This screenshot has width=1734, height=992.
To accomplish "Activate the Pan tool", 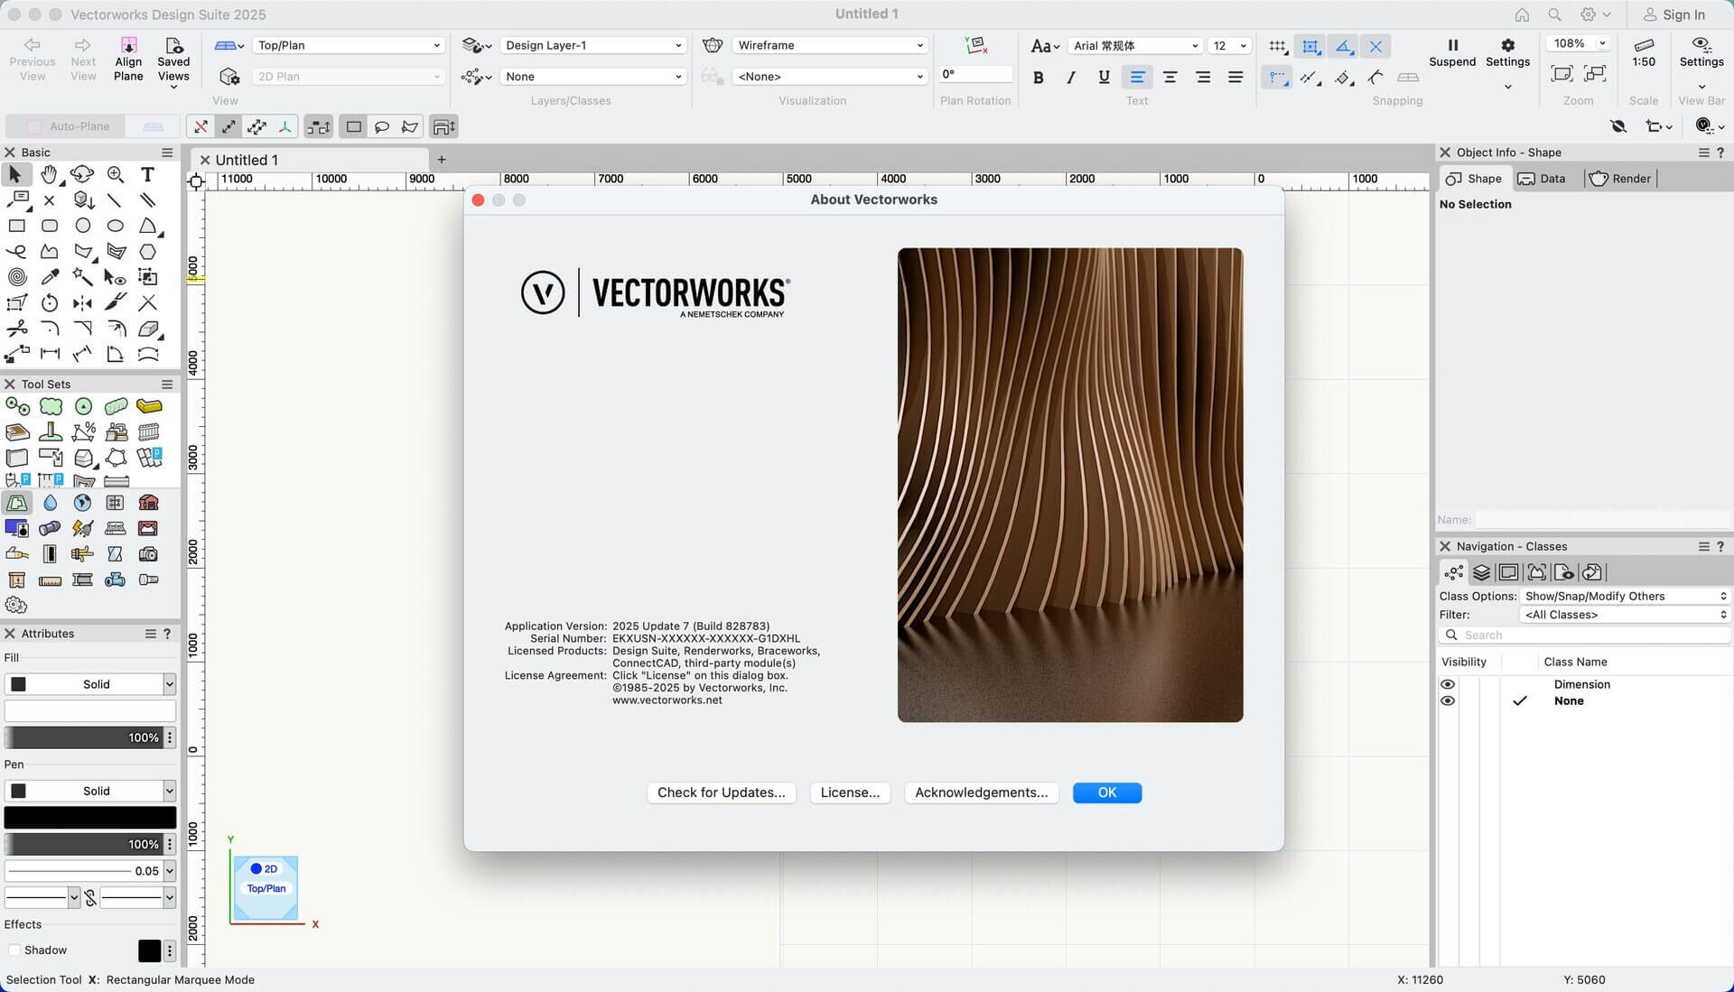I will point(50,174).
